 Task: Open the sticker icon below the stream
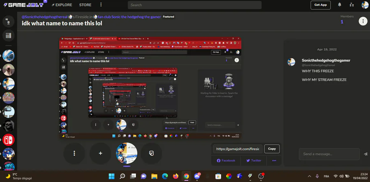coord(151,153)
